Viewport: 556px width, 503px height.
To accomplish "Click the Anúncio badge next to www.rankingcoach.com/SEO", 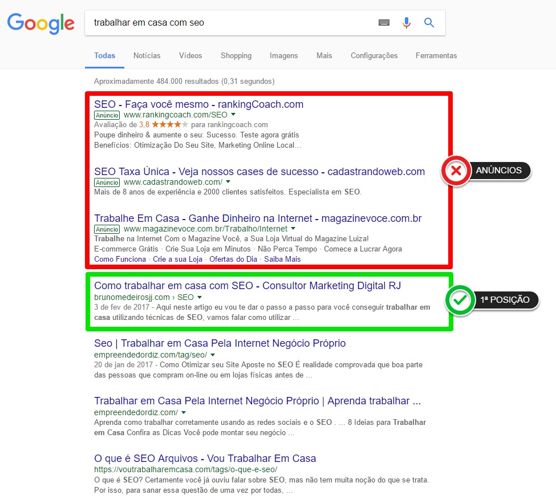I will (107, 115).
